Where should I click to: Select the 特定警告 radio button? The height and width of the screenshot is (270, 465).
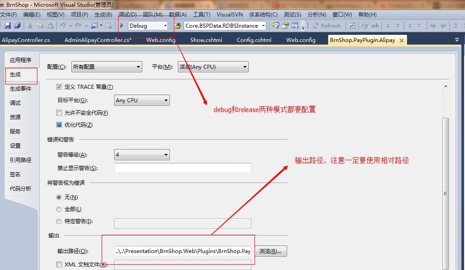(x=59, y=221)
